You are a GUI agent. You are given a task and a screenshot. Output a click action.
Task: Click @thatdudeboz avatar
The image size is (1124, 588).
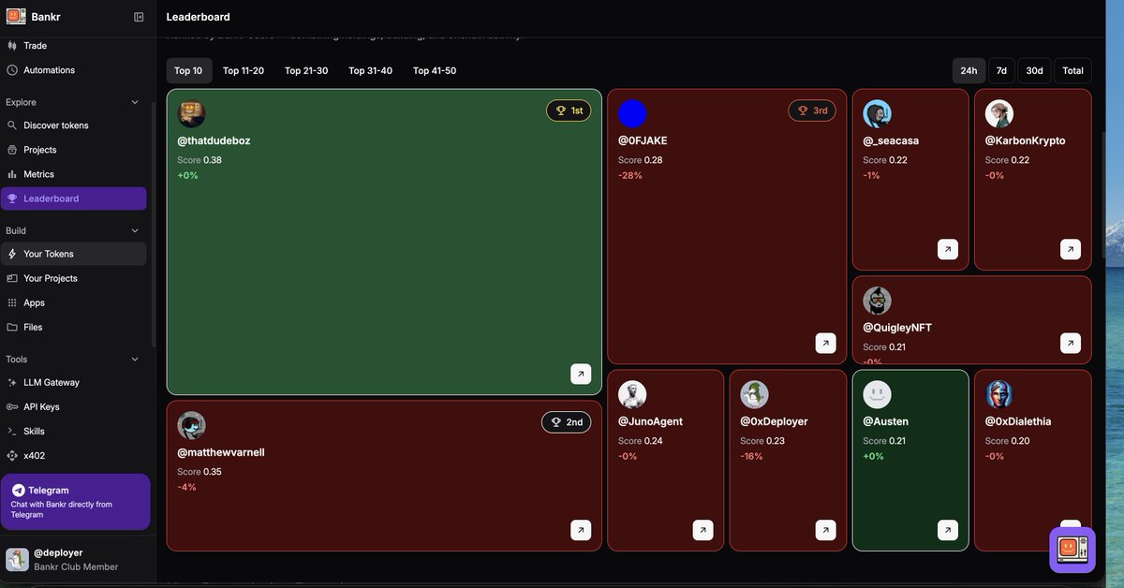point(191,113)
